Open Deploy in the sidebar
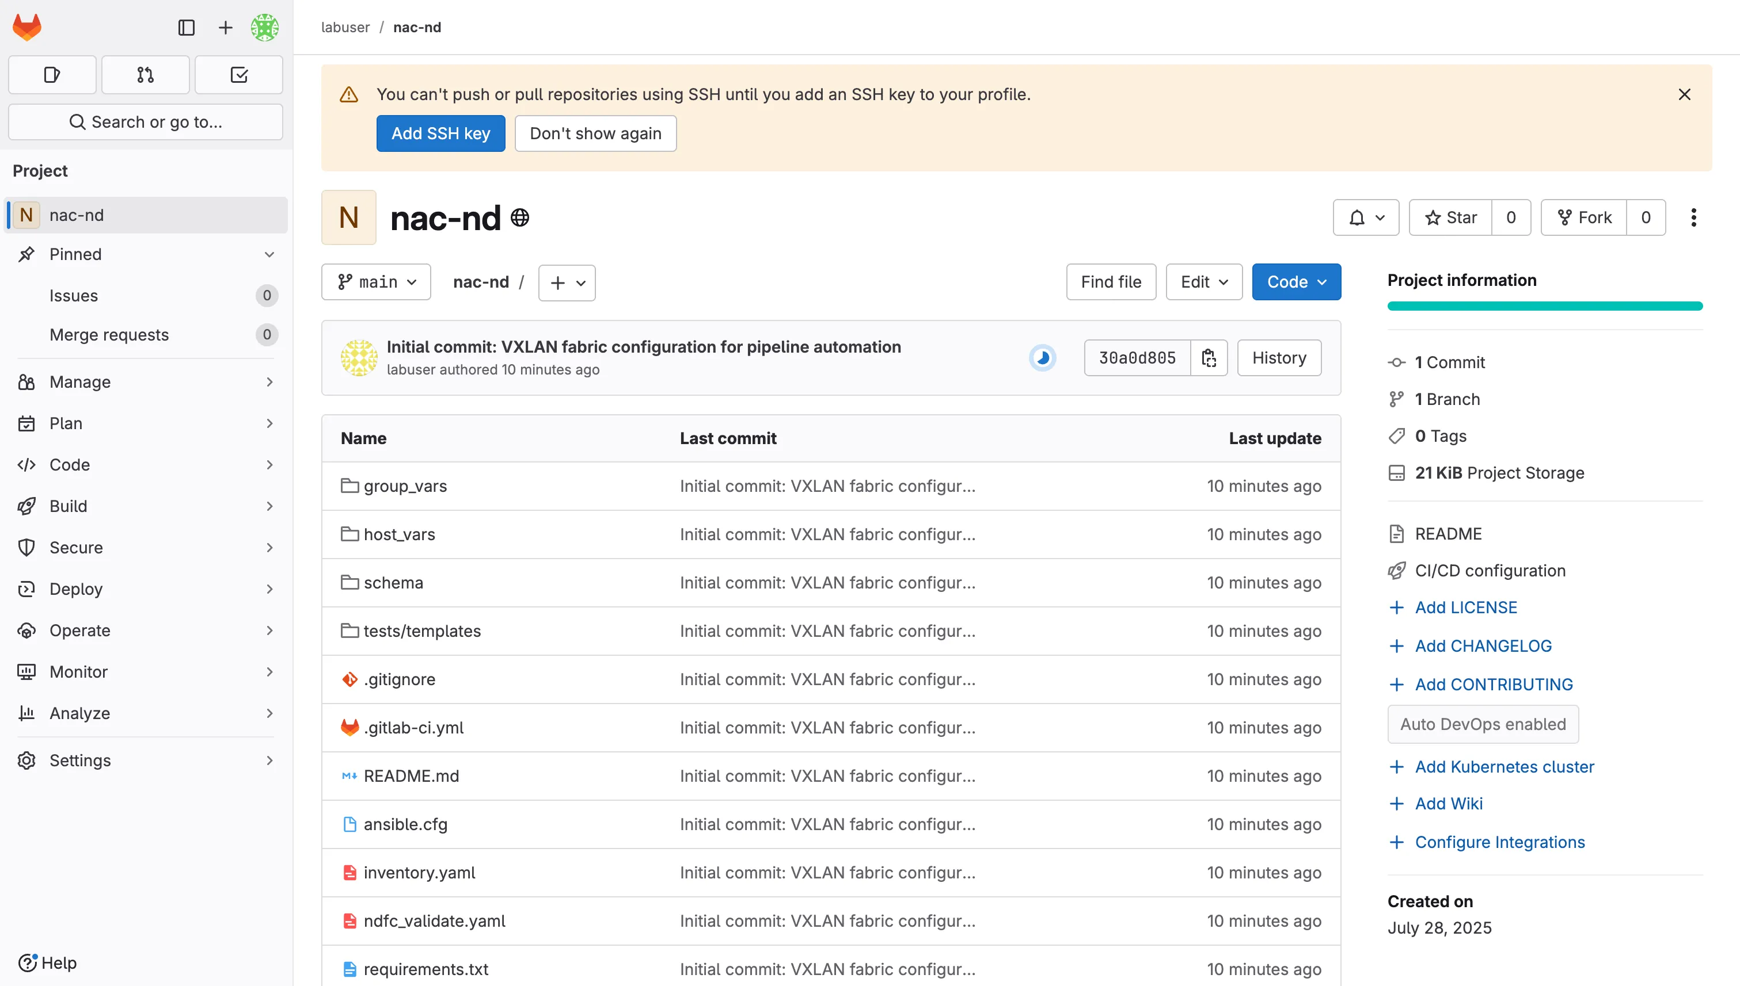This screenshot has width=1740, height=986. pyautogui.click(x=76, y=588)
